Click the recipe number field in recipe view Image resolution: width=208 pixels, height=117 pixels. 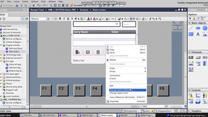point(129,24)
